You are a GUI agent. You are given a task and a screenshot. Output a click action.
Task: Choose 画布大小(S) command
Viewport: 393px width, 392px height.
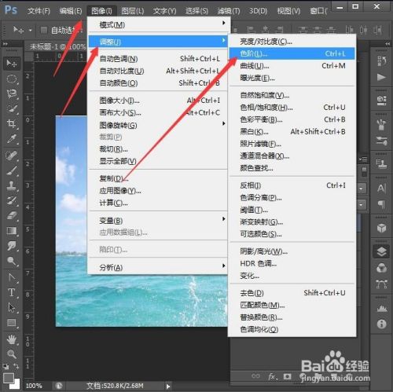[x=158, y=112]
